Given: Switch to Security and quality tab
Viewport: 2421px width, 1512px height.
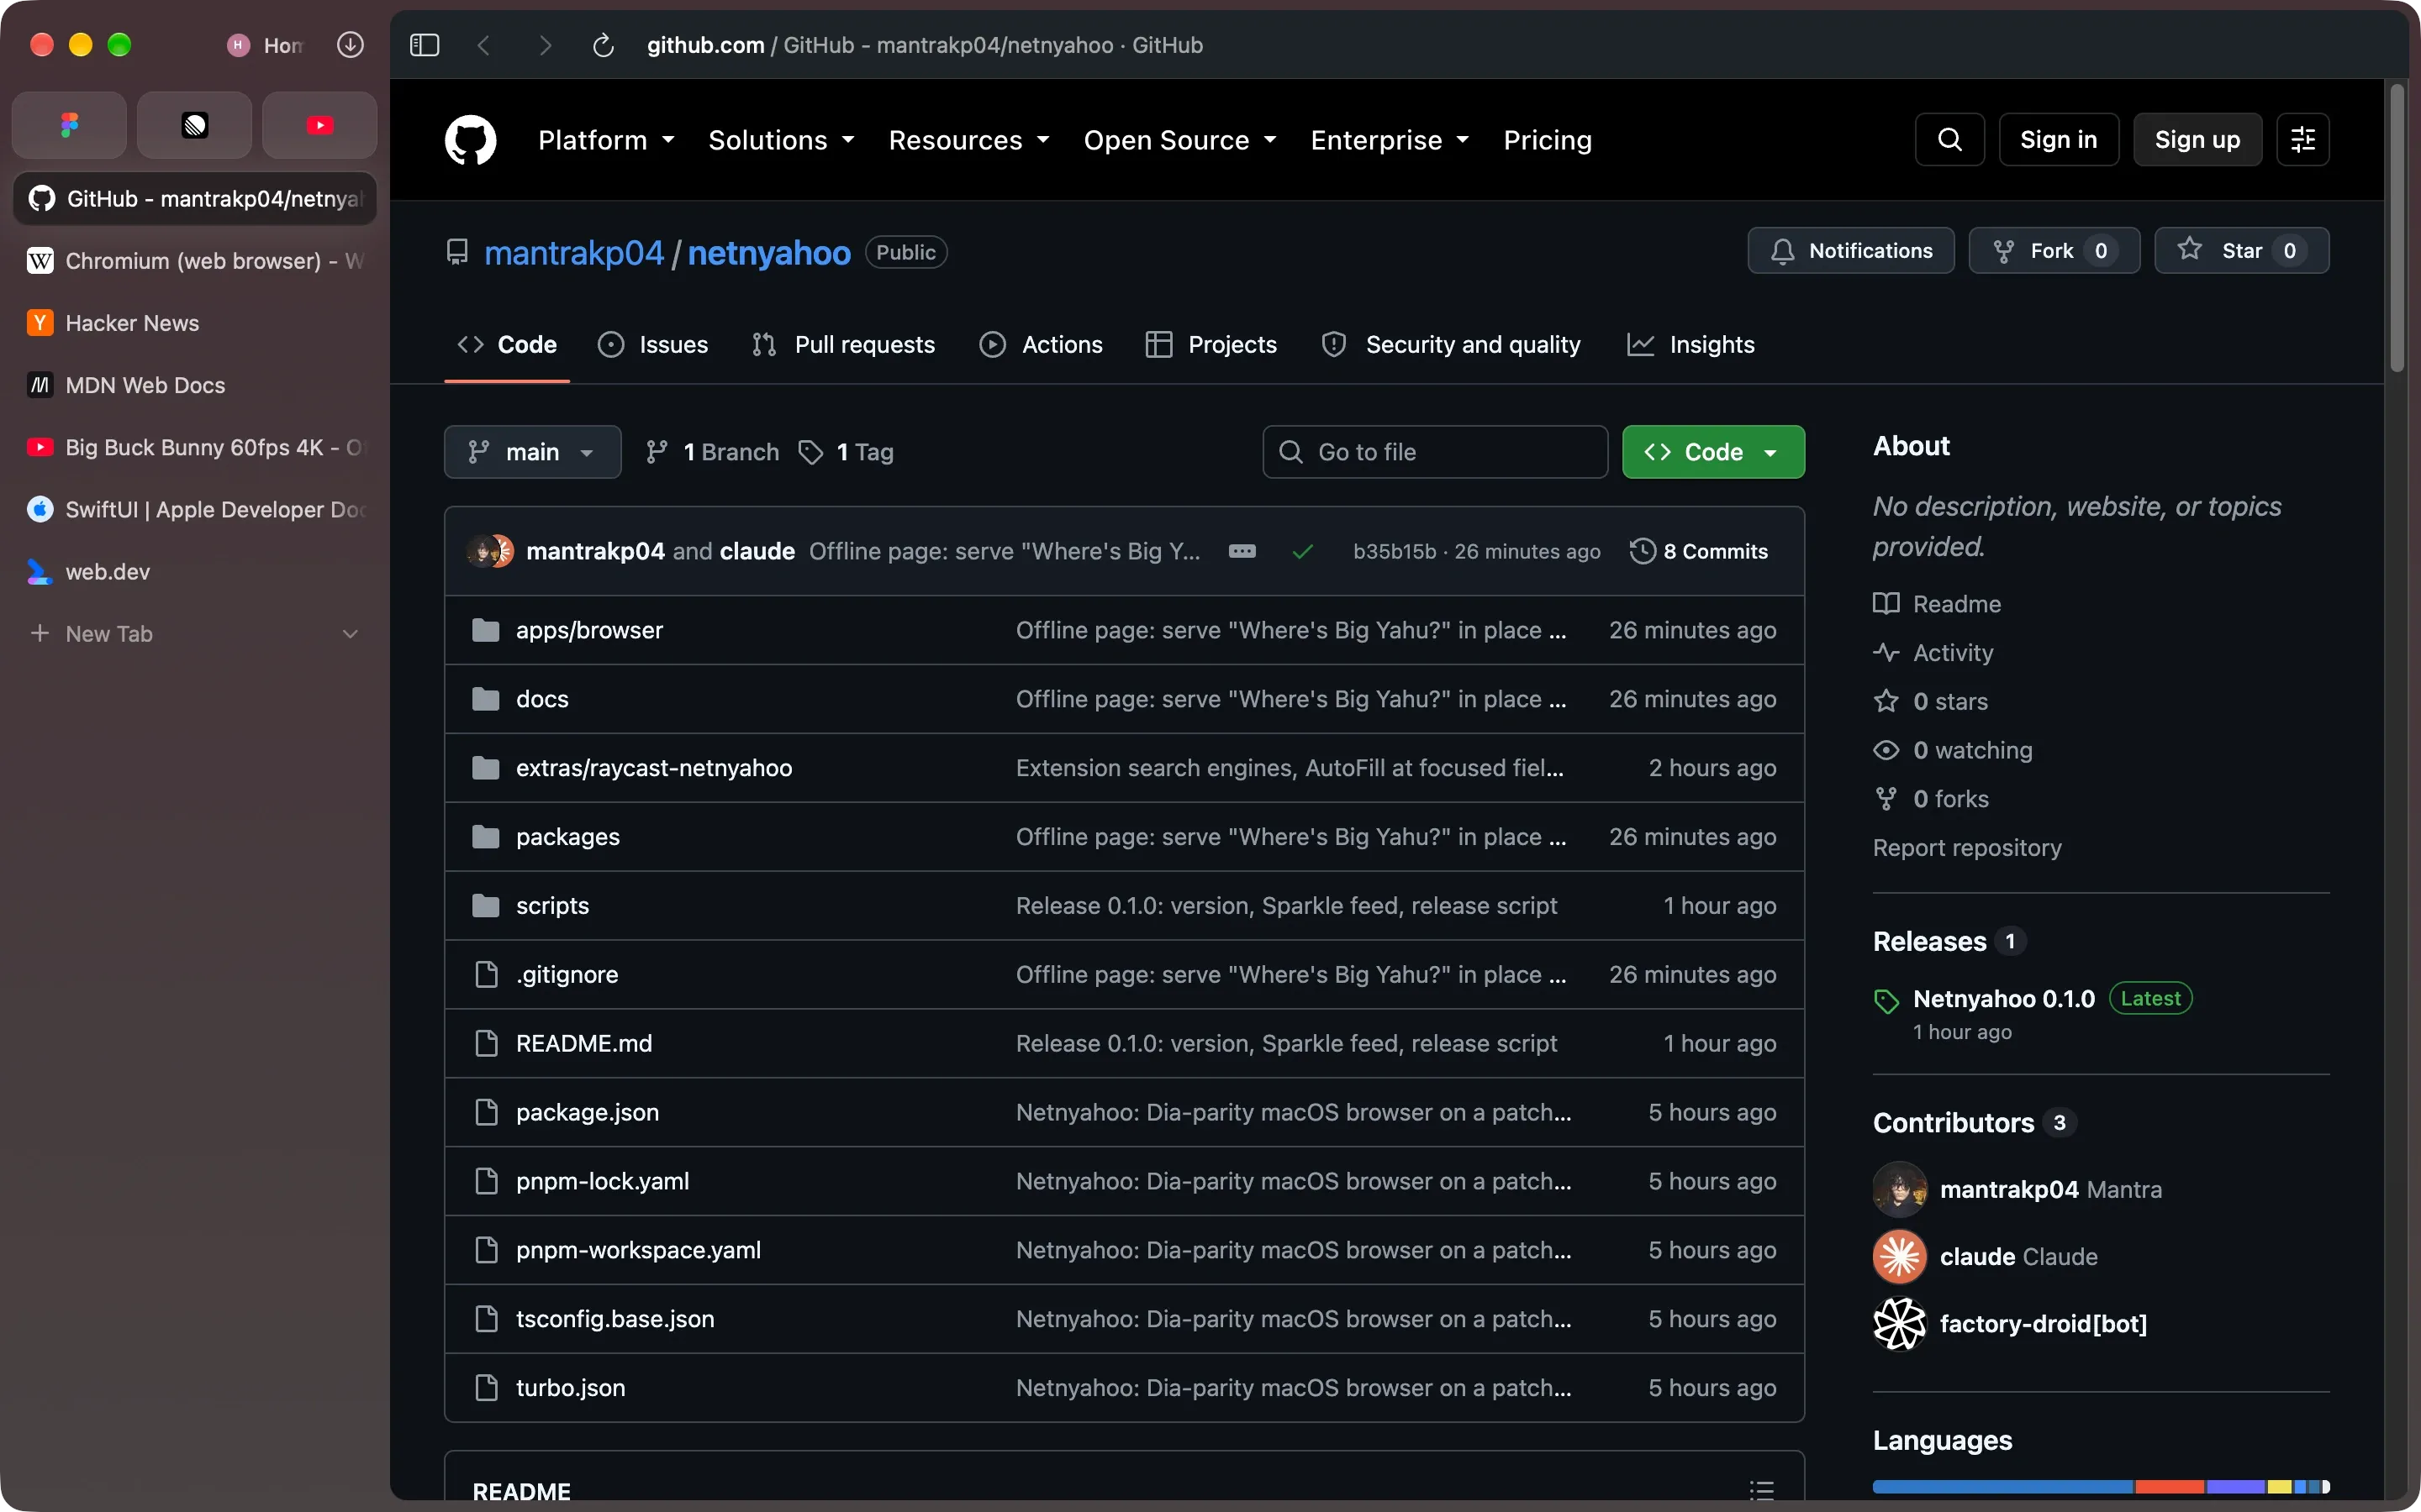Looking at the screenshot, I should (1451, 345).
